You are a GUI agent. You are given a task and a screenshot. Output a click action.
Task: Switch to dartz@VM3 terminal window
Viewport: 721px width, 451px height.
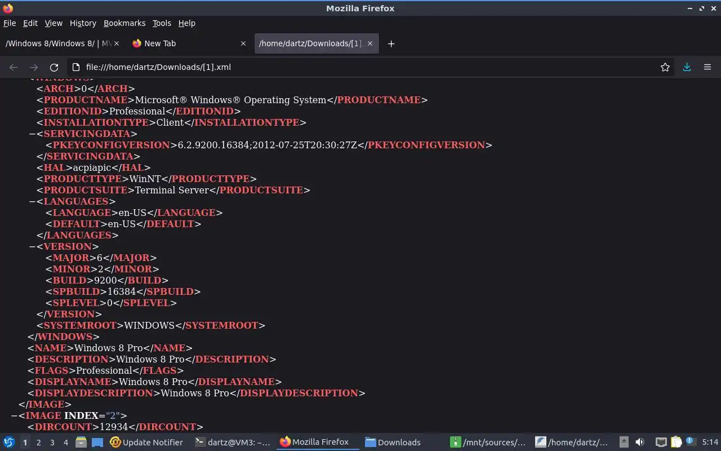coord(232,443)
